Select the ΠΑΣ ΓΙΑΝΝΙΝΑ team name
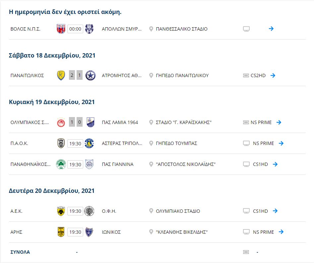 (118, 164)
